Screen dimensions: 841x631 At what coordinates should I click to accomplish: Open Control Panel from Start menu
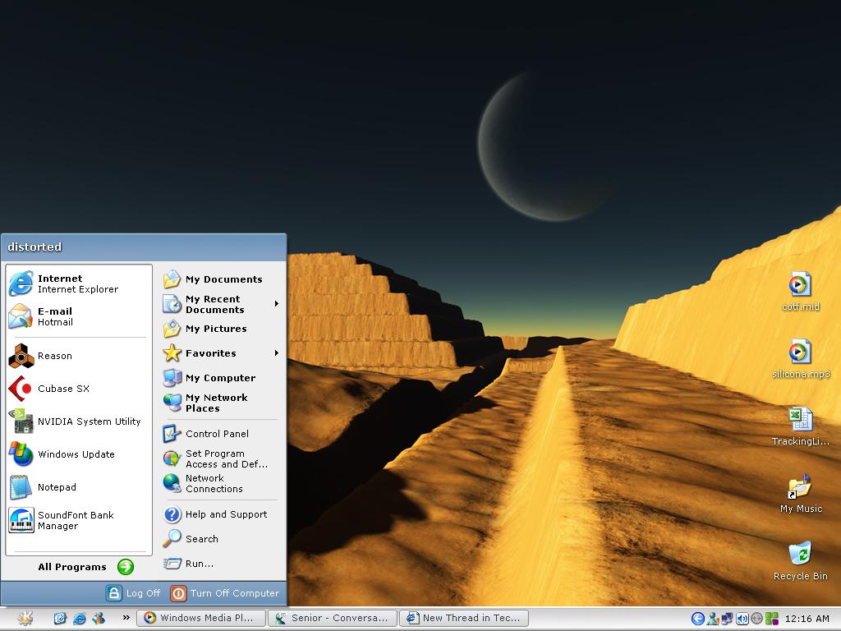tap(216, 434)
